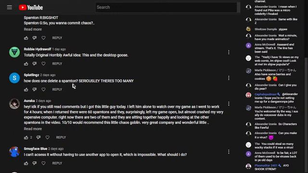Dislike Splatlingz's comment

tap(35, 89)
